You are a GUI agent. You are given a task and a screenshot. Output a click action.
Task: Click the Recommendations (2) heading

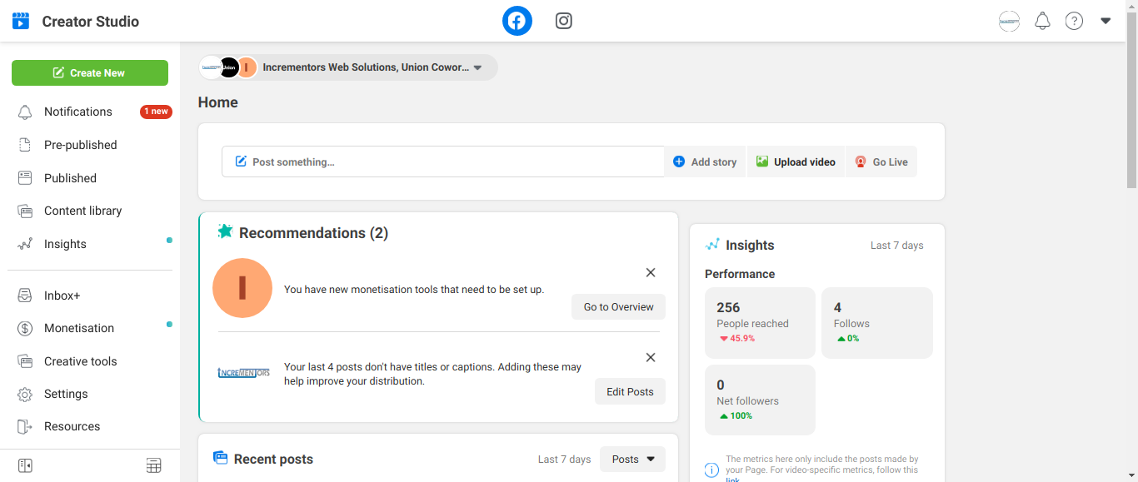click(x=313, y=233)
